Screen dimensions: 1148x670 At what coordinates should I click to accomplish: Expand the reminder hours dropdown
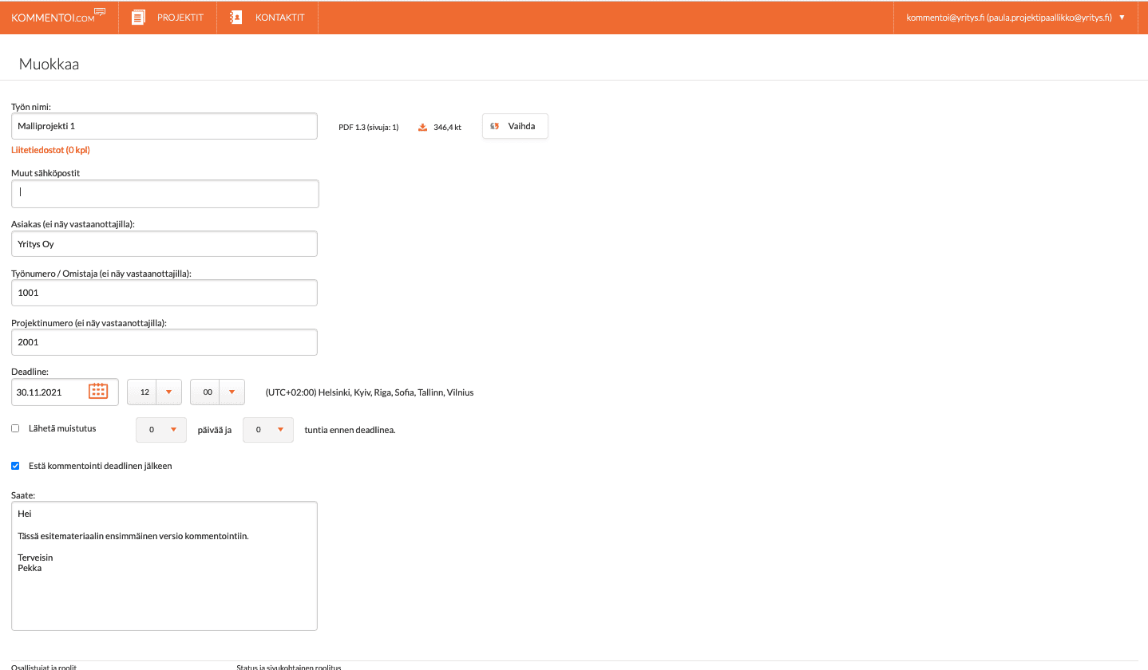tap(279, 430)
